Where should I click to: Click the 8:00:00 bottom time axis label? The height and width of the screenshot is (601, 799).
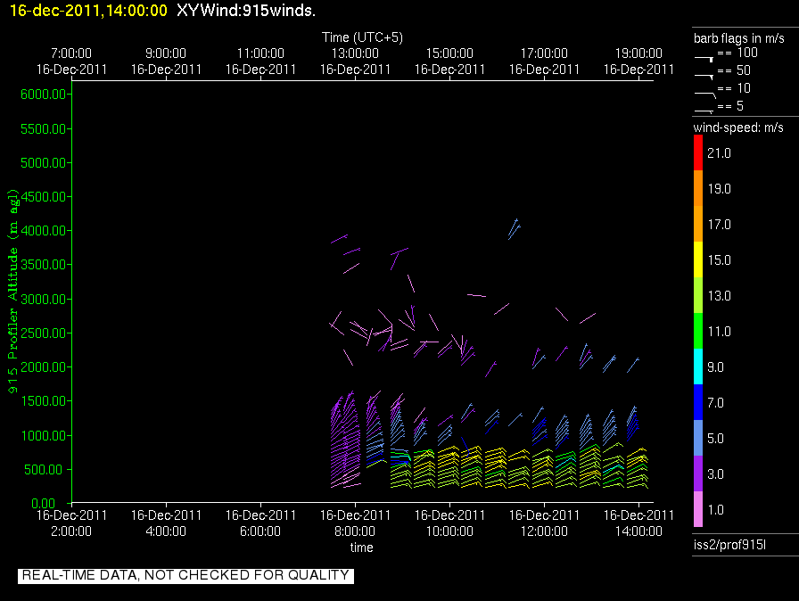[x=355, y=531]
